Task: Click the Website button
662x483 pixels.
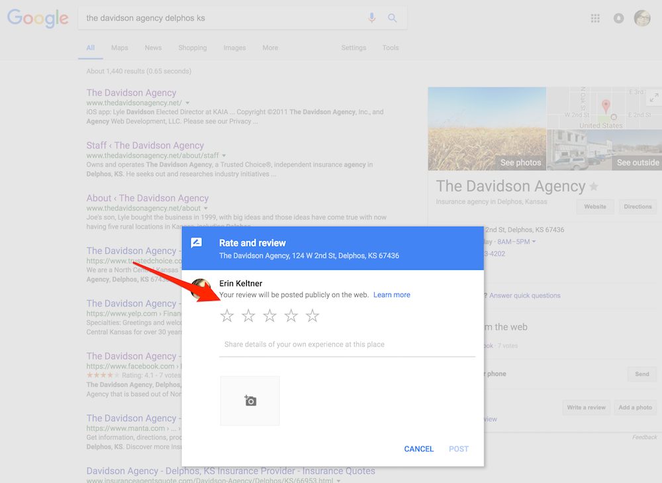Action: pyautogui.click(x=595, y=207)
